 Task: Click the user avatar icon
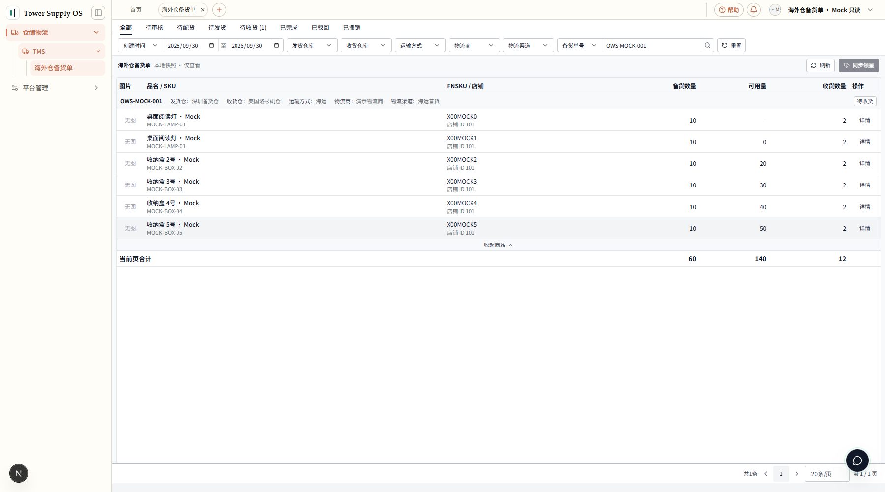pyautogui.click(x=775, y=10)
